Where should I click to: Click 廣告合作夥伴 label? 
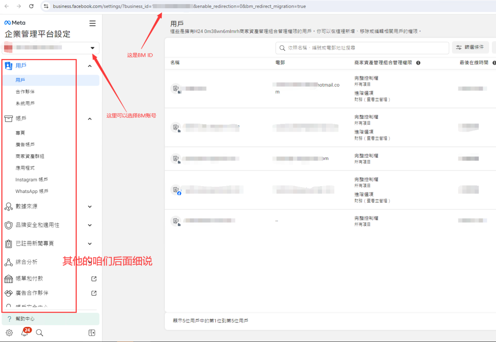coord(32,293)
